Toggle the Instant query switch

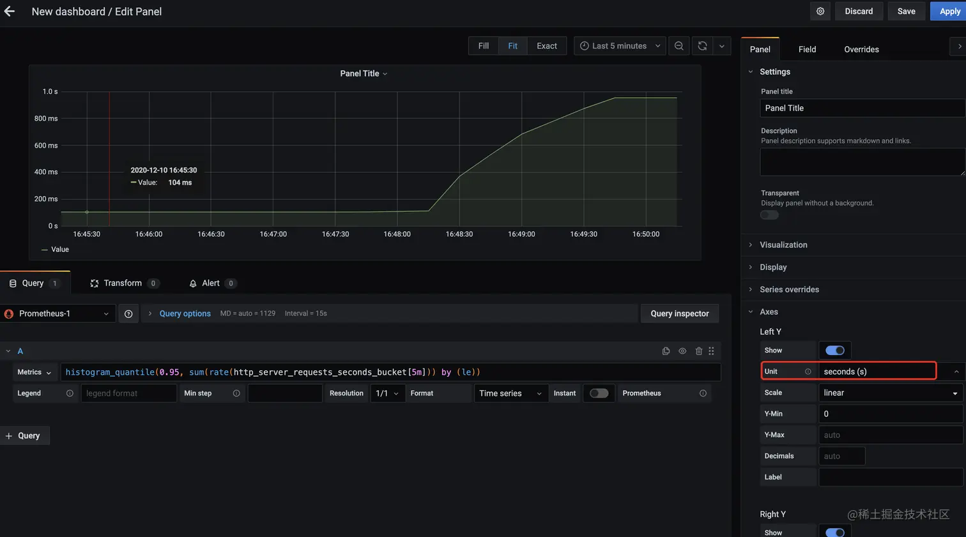pos(599,393)
